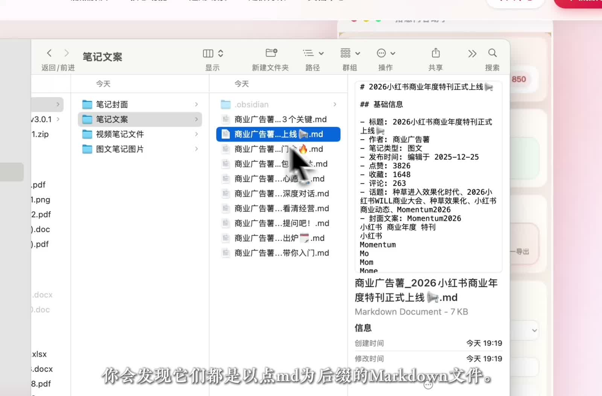This screenshot has height=396, width=602.
Task: Expand the 视频笔记文件 folder chevron
Action: click(x=196, y=134)
